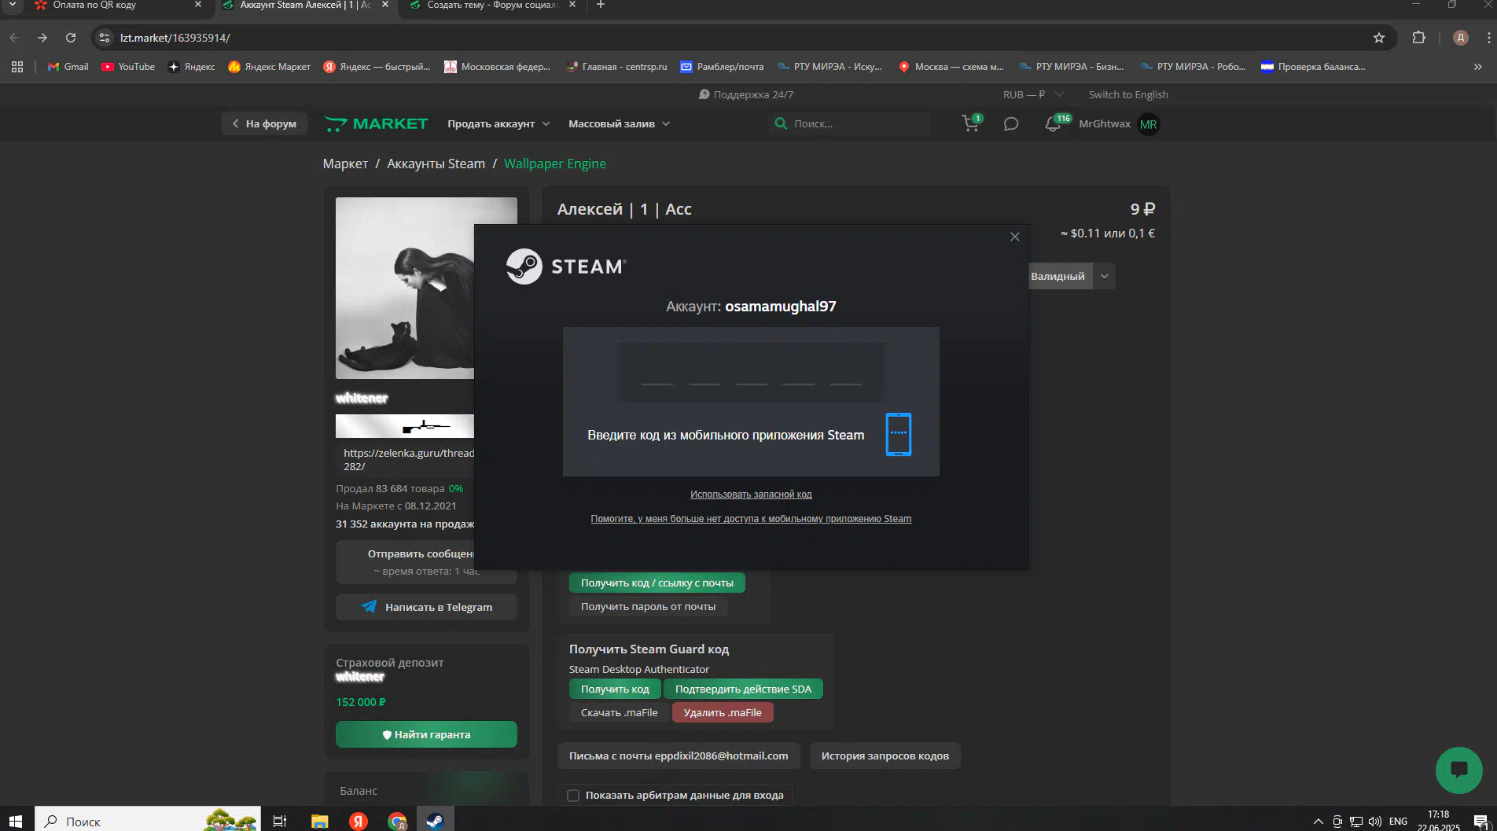This screenshot has height=831, width=1497.
Task: Expand Массовый залив dropdown
Action: [x=619, y=123]
